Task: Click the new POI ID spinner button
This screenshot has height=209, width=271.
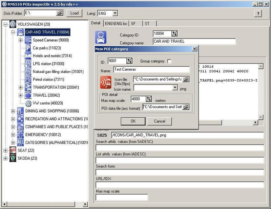Action: (x=129, y=61)
